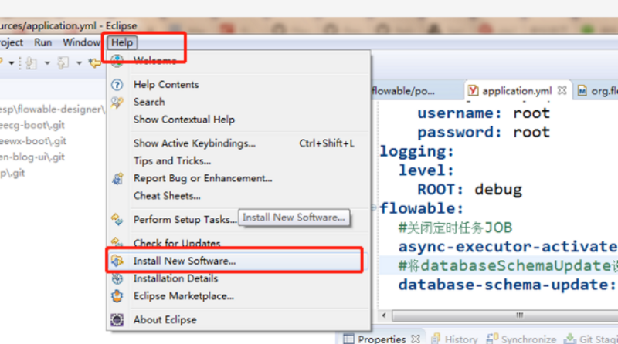This screenshot has width=618, height=344.
Task: Click the 'password: root' line in editor
Action: coord(484,132)
